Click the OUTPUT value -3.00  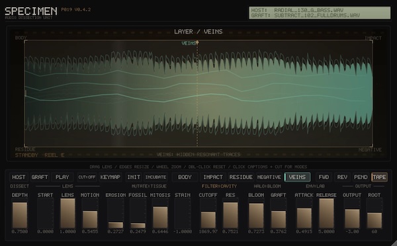pyautogui.click(x=352, y=231)
